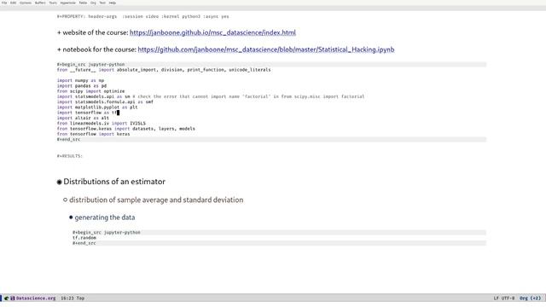Click the 'import altair as alt' line

pyautogui.click(x=84, y=118)
